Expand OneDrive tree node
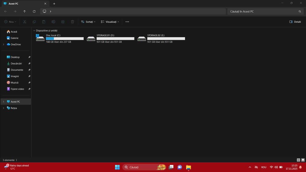Viewport: 306px width, 172px height. point(3,44)
